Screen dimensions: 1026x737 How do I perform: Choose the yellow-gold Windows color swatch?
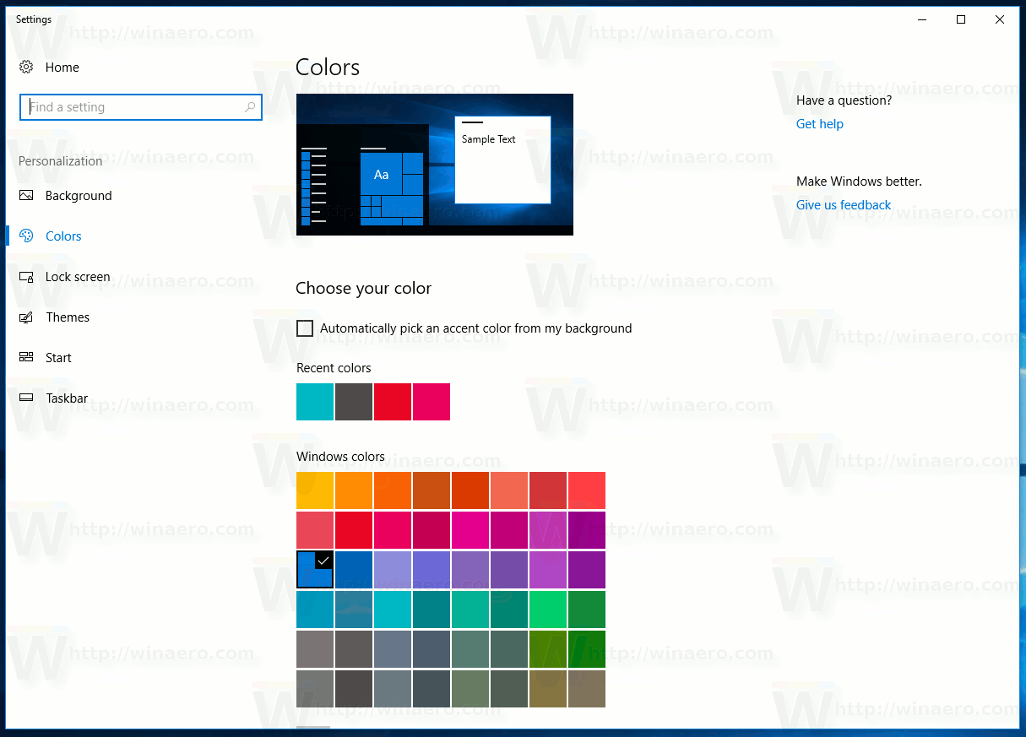point(315,490)
